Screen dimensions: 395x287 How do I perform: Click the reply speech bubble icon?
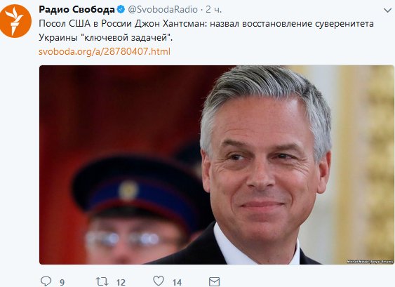pos(46,281)
